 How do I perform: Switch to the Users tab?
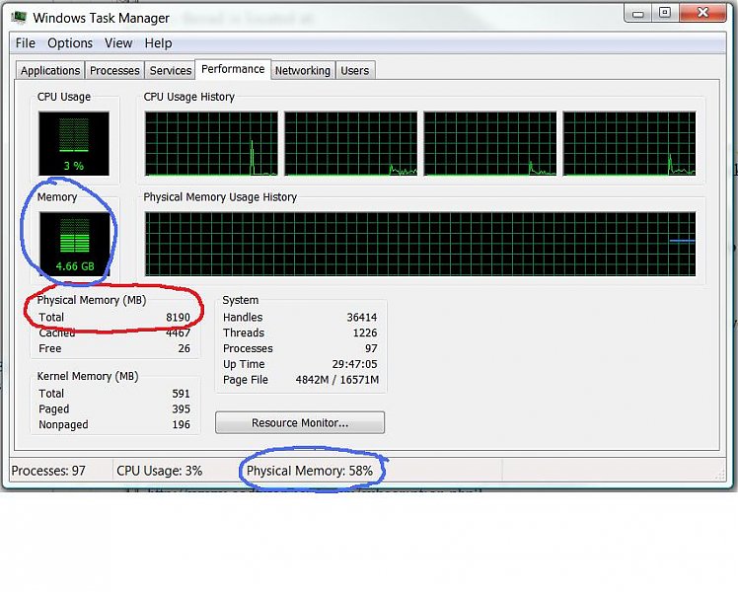355,71
